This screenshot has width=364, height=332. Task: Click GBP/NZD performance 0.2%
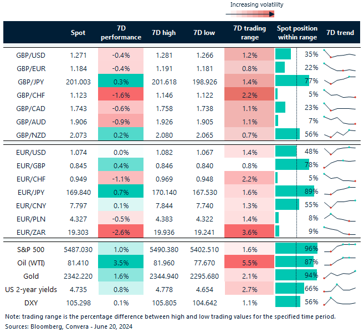121,134
